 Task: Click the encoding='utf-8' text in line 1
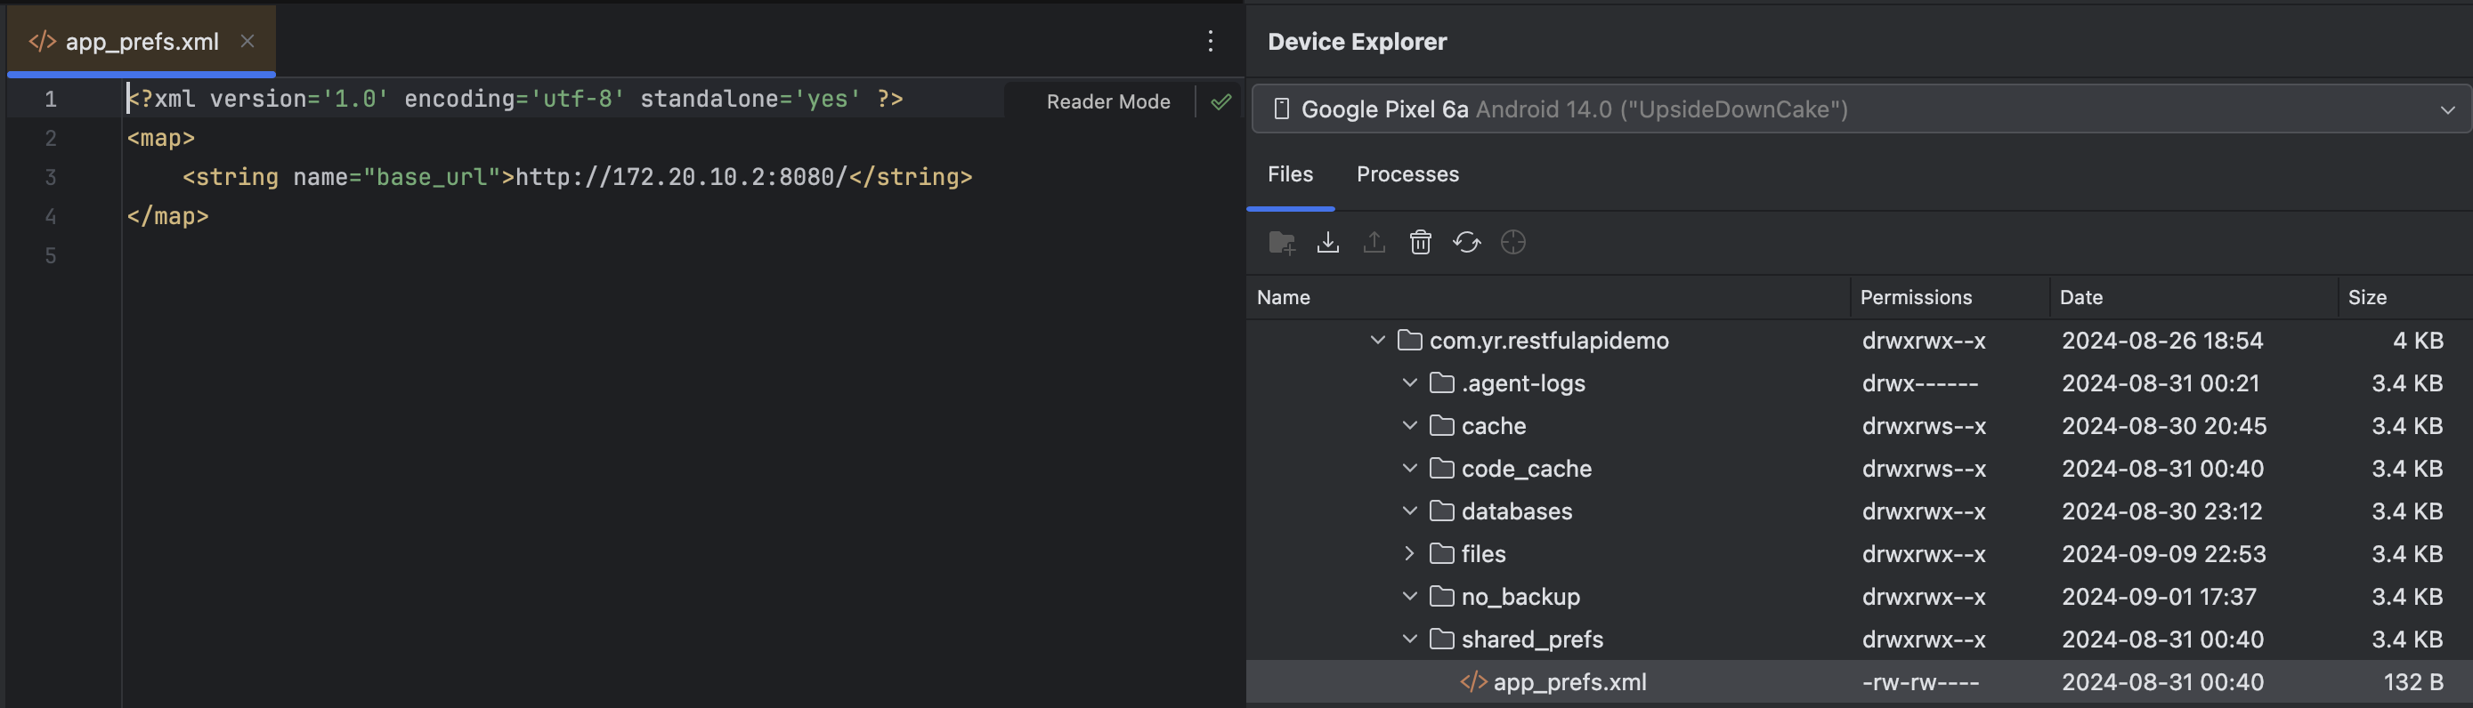[x=515, y=99]
